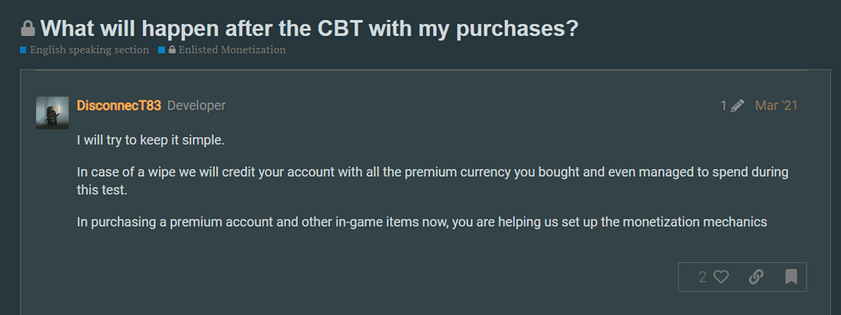Click the sentence about monetization mechanics

click(422, 223)
